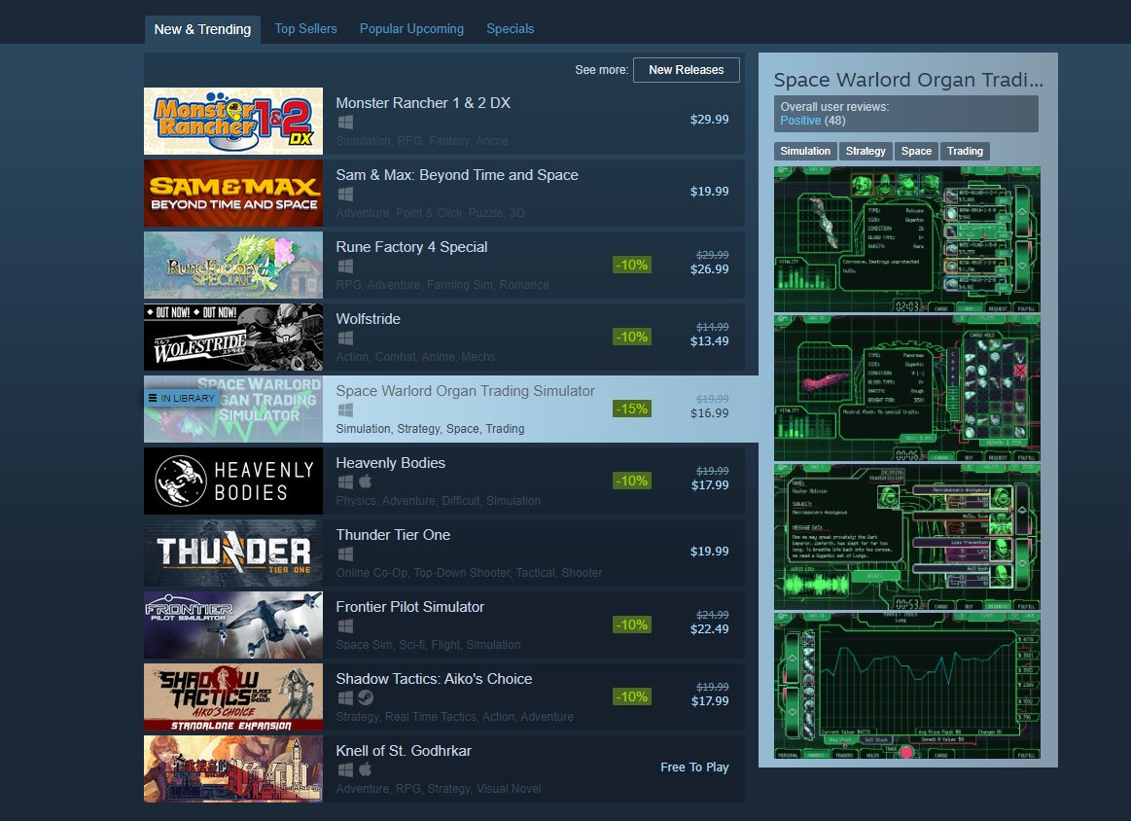Open first preview screenshot showing organ details
The image size is (1131, 821).
click(x=906, y=239)
